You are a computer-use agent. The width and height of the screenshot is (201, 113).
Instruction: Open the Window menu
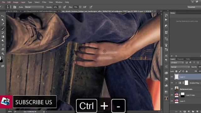point(59,2)
